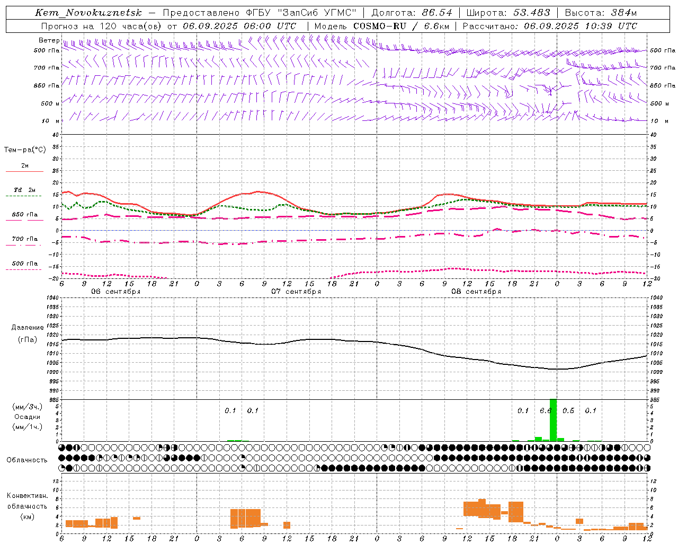Click the '(мм/1ч.)' precipitation unit label
This screenshot has width=678, height=543.
pyautogui.click(x=28, y=427)
